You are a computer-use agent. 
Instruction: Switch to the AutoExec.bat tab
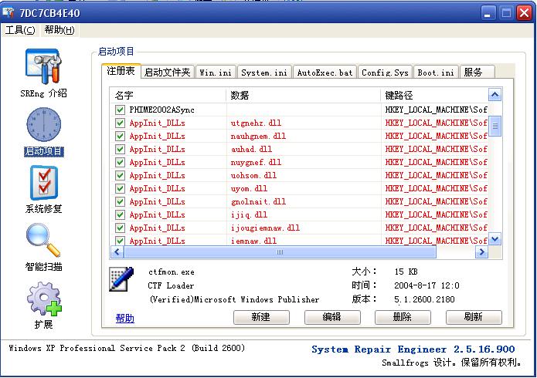325,73
